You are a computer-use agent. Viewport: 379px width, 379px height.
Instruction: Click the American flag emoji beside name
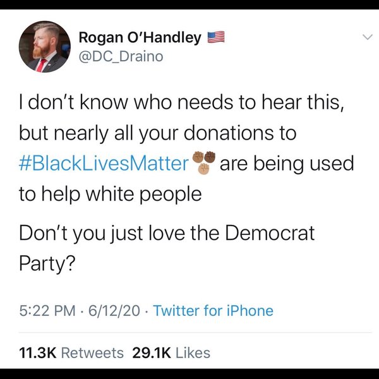coord(216,37)
